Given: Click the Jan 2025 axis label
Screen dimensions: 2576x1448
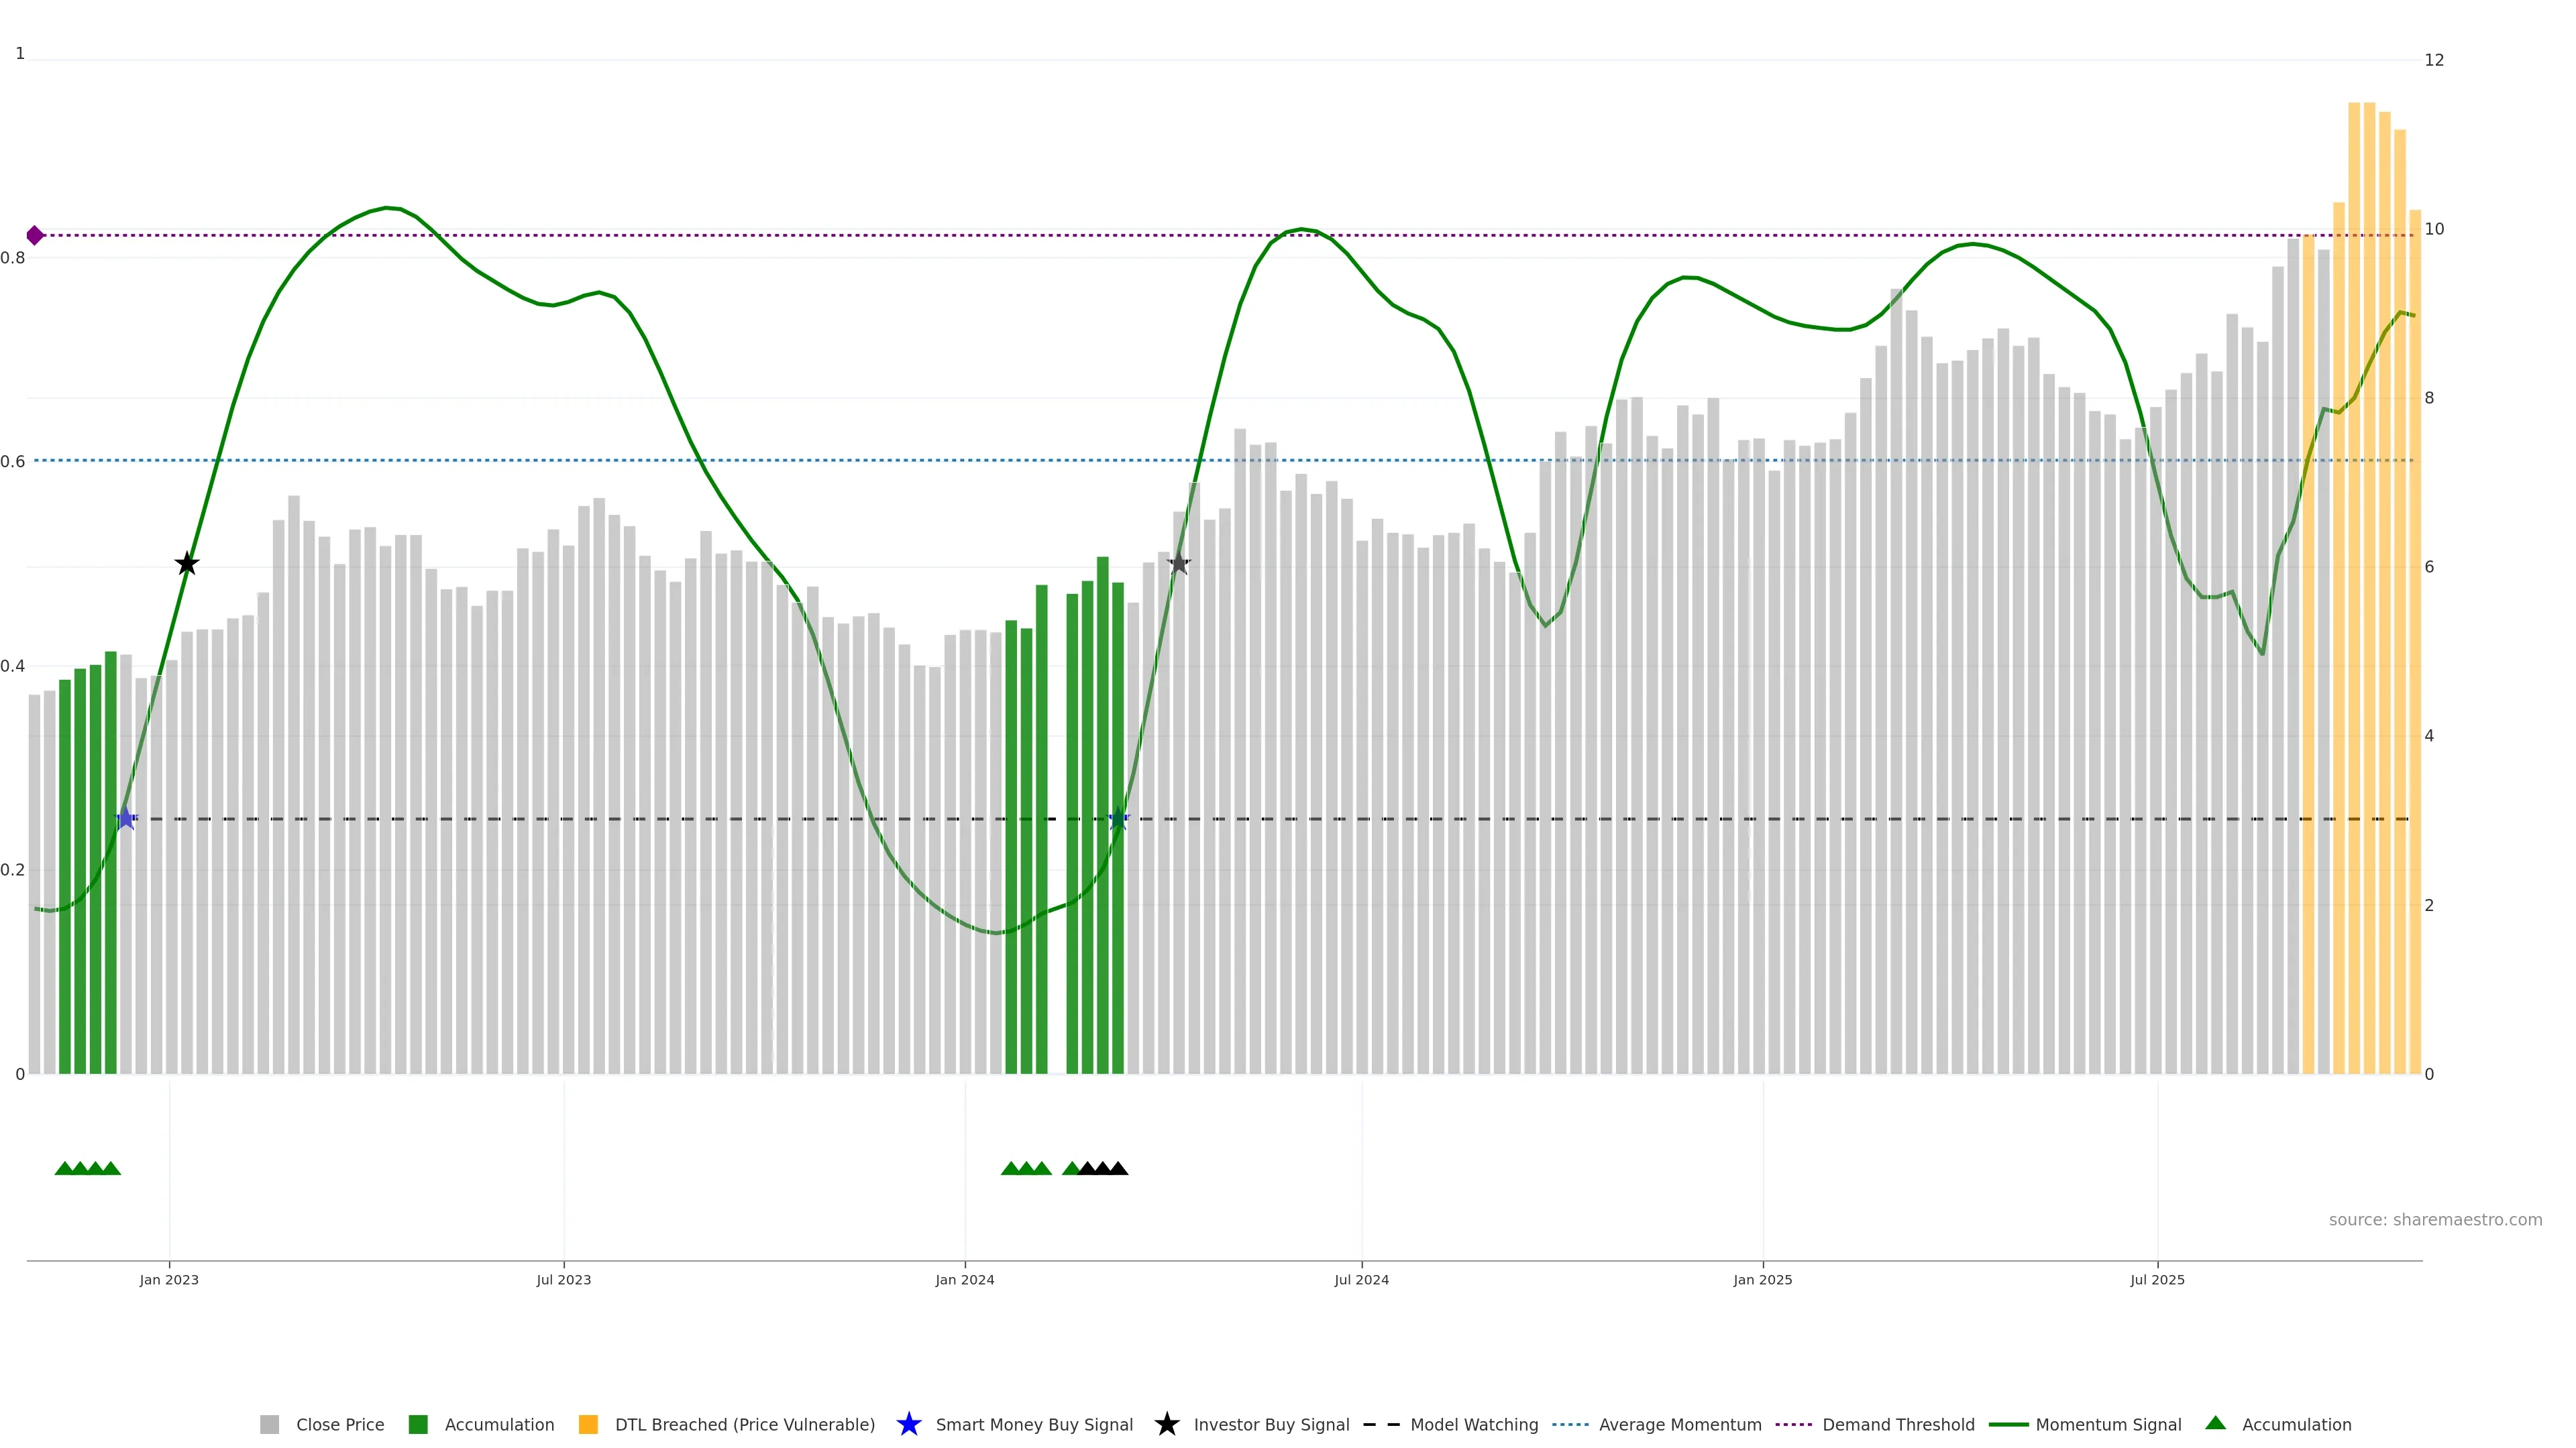Looking at the screenshot, I should pos(1762,1279).
